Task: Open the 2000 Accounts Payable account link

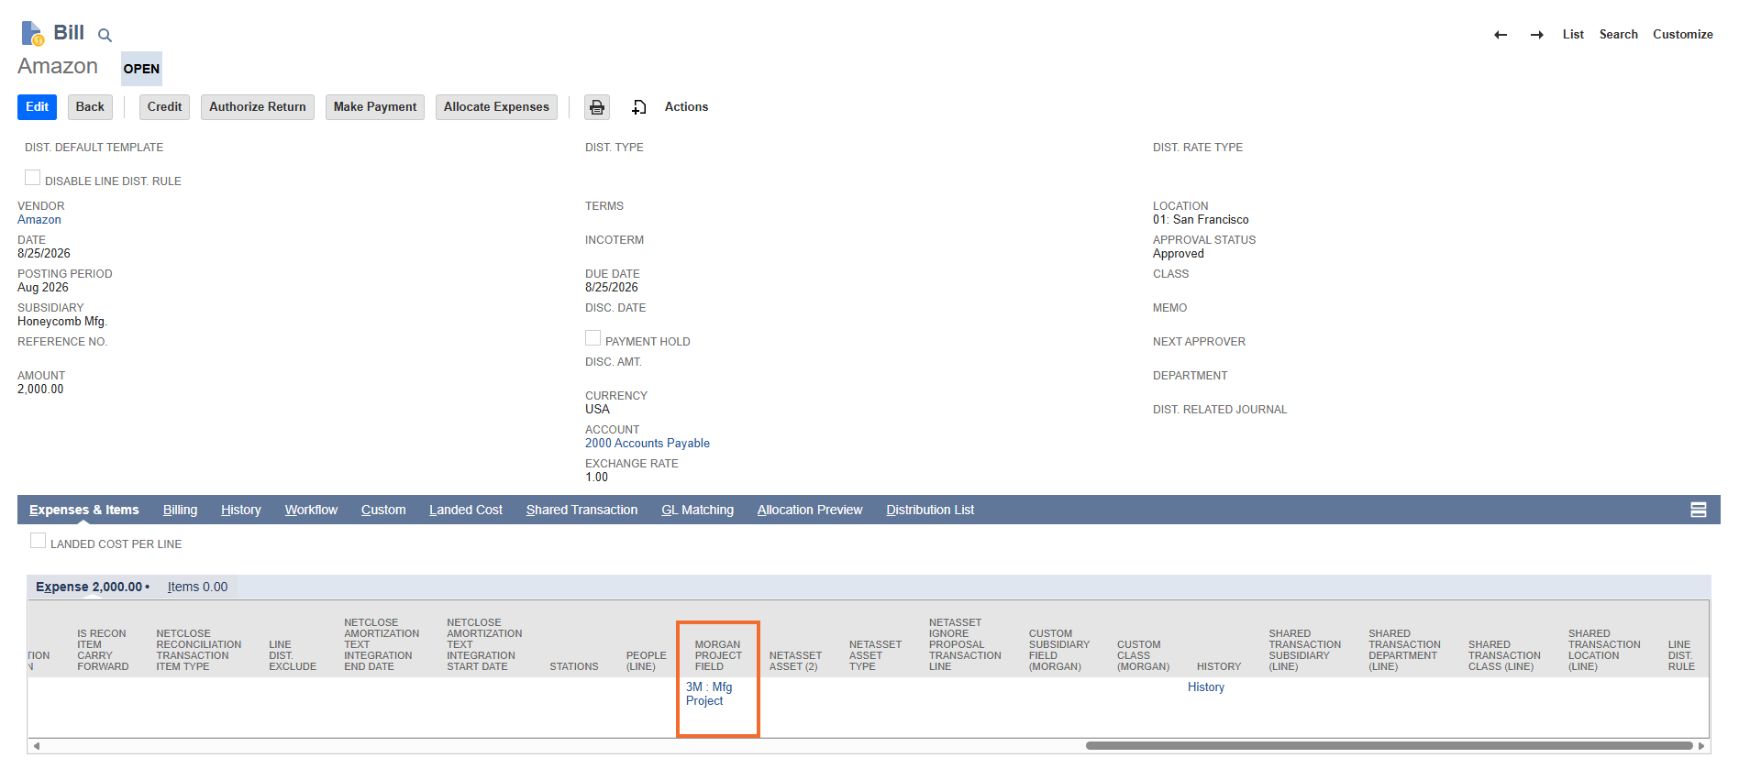Action: 648,444
